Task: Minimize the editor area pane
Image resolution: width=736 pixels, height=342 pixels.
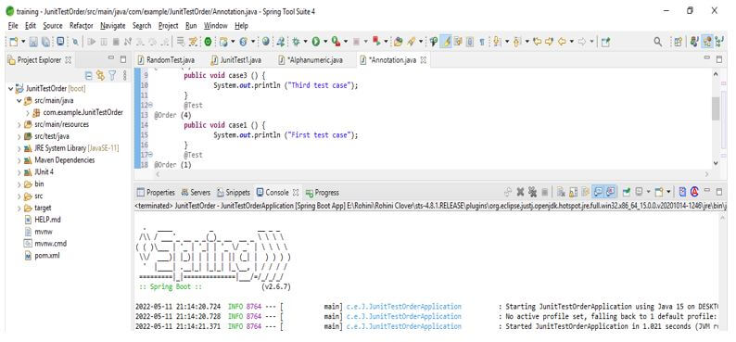Action: [x=707, y=57]
